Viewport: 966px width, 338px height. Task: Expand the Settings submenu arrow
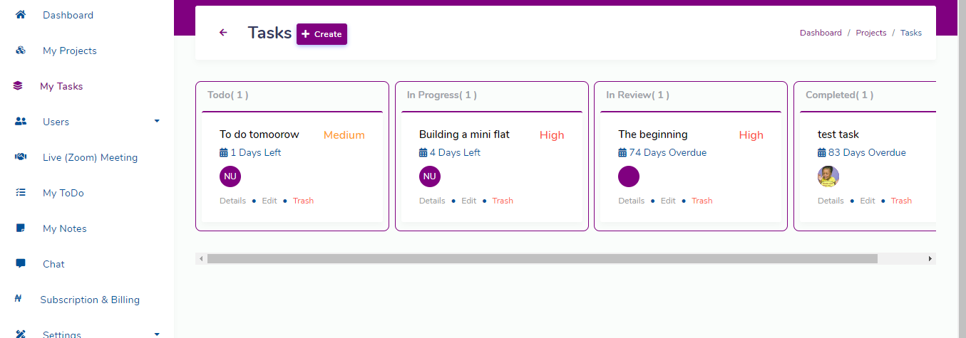[x=157, y=333]
